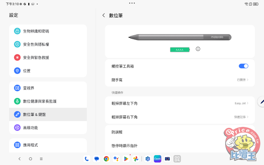Tap the system back navigation button
264x165 pixels.
coord(19,159)
